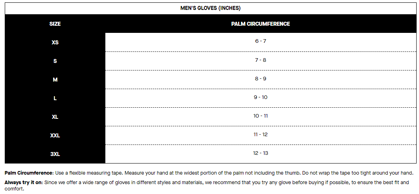This screenshot has width=419, height=194.
Task: Click the 9 - 10 palm measurement
Action: [x=261, y=97]
